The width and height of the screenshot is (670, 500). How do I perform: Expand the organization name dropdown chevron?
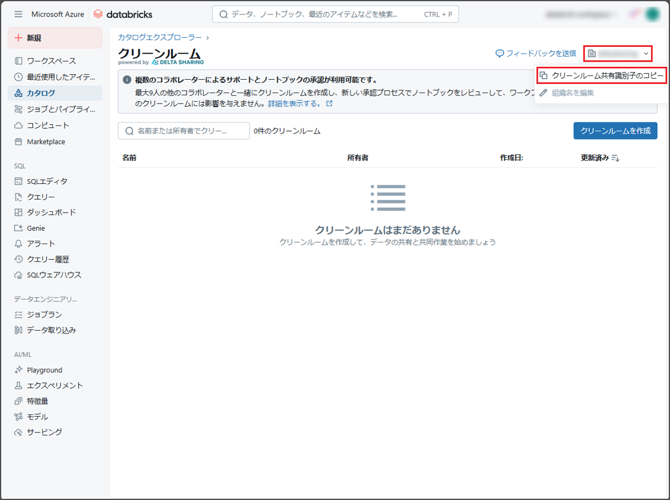[x=646, y=54]
